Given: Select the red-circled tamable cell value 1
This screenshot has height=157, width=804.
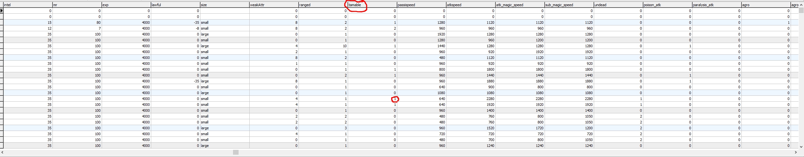Looking at the screenshot, I should pos(395,99).
